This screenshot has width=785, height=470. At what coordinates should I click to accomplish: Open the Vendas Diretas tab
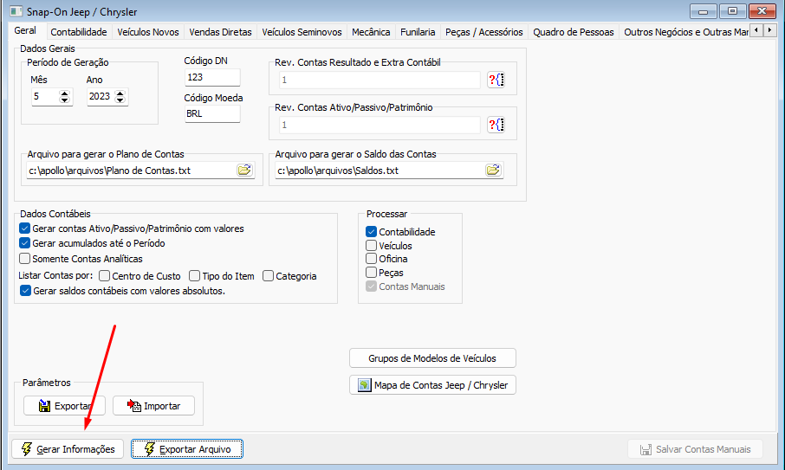pos(220,32)
